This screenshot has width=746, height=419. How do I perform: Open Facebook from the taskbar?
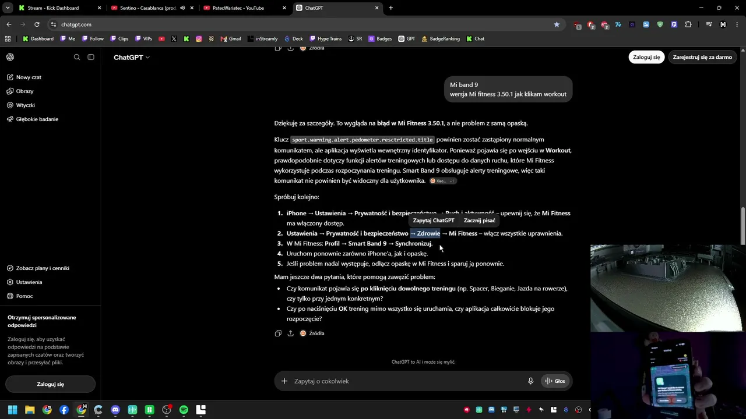pos(64,410)
